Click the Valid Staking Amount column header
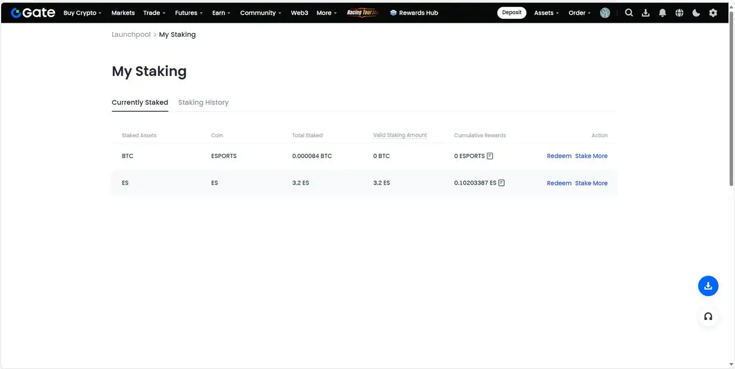The height and width of the screenshot is (369, 735). [400, 135]
